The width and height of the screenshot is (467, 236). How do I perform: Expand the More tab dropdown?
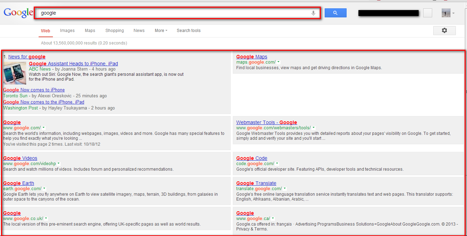(160, 31)
